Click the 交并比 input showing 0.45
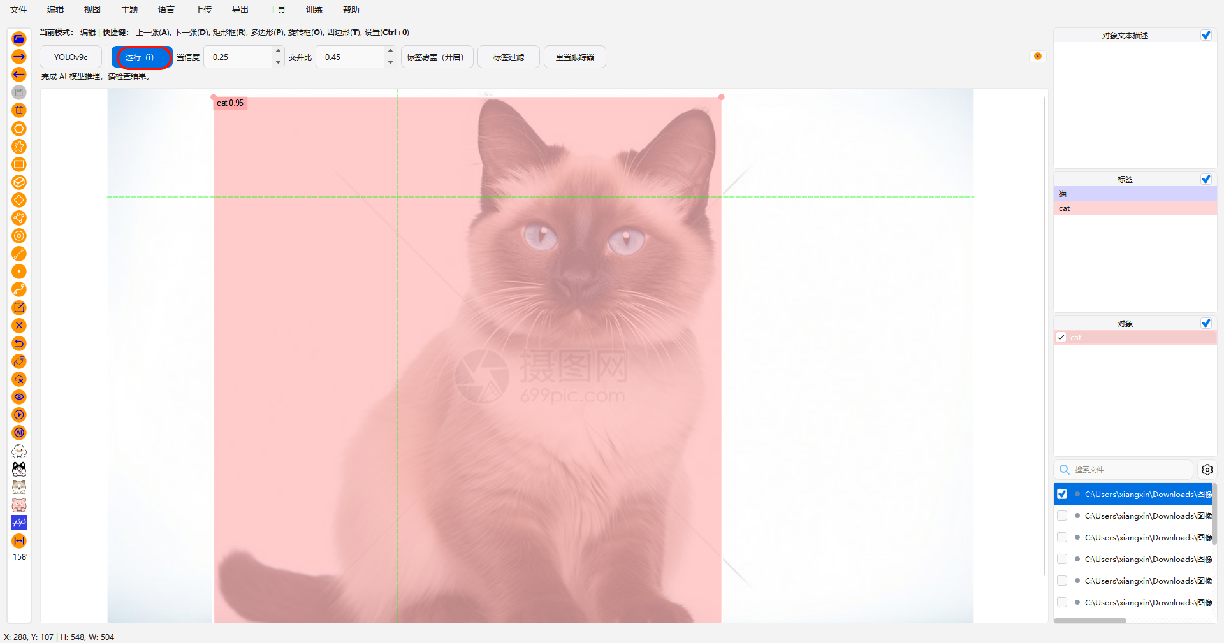Image resolution: width=1224 pixels, height=643 pixels. coord(351,57)
